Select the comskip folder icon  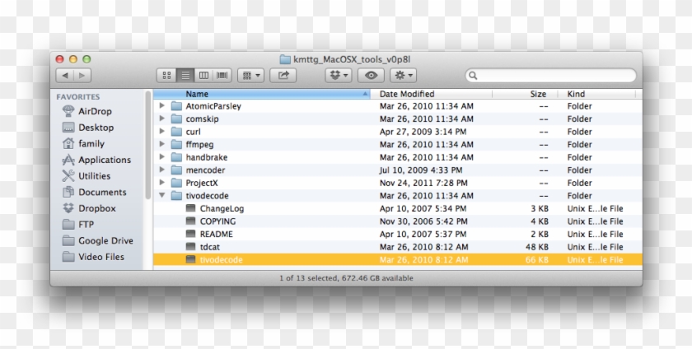[176, 119]
